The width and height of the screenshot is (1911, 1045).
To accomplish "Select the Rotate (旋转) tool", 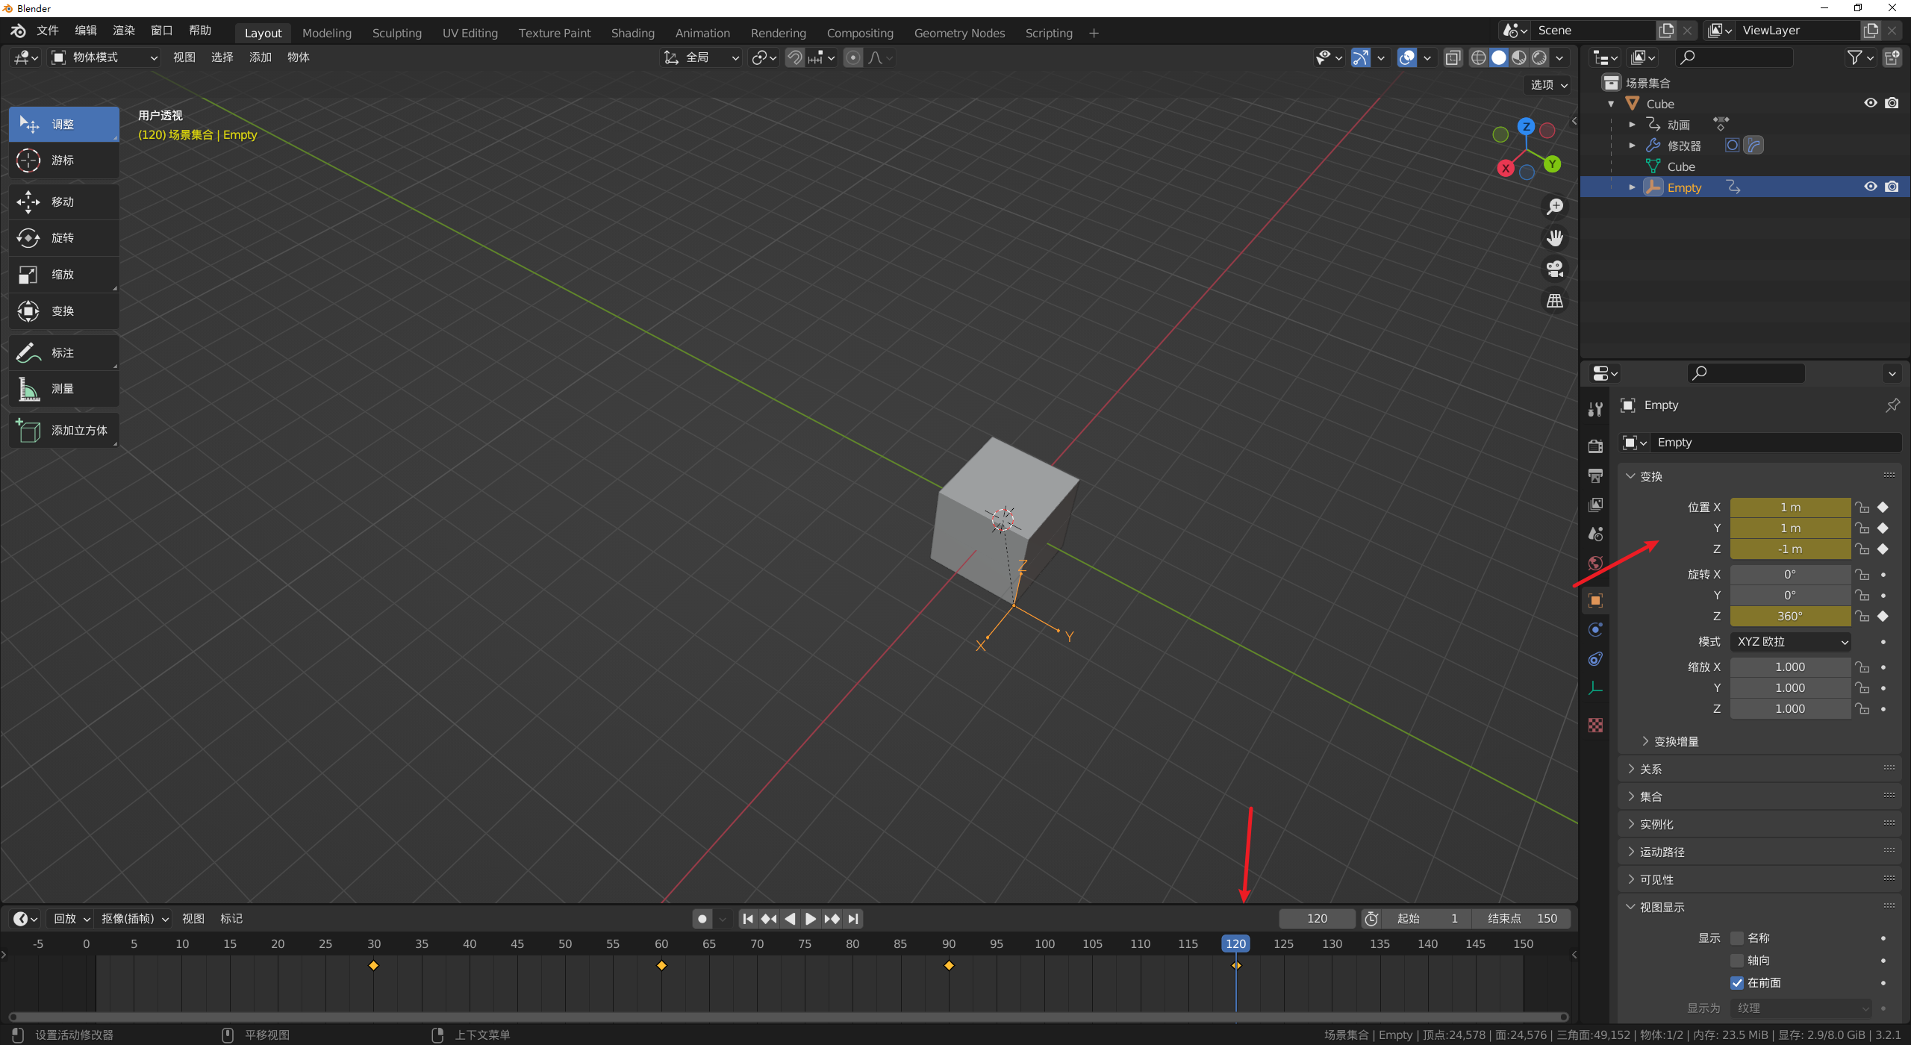I will pos(63,238).
